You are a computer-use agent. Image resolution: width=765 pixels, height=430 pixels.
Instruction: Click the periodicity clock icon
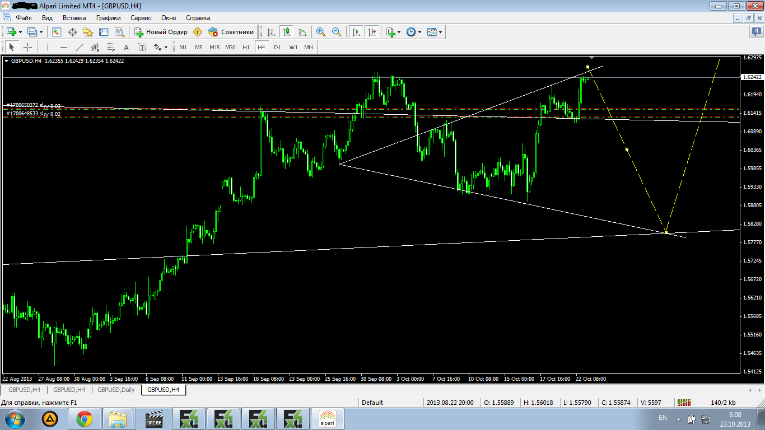(x=411, y=32)
